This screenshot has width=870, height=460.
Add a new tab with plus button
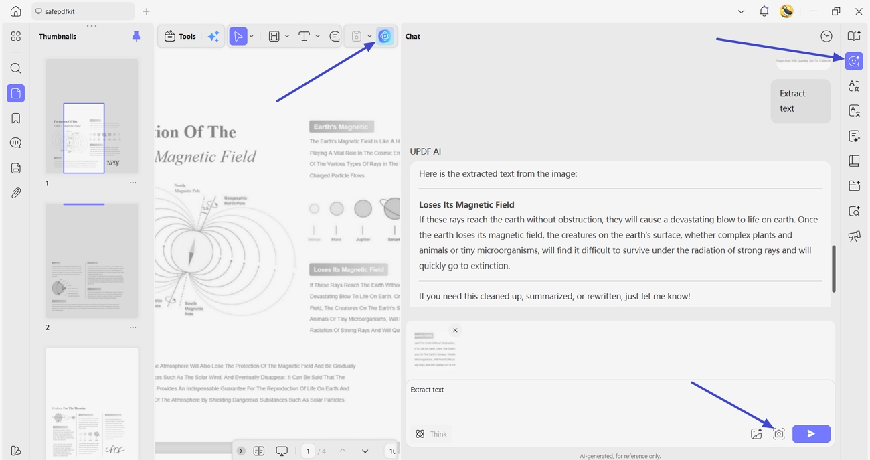(146, 11)
